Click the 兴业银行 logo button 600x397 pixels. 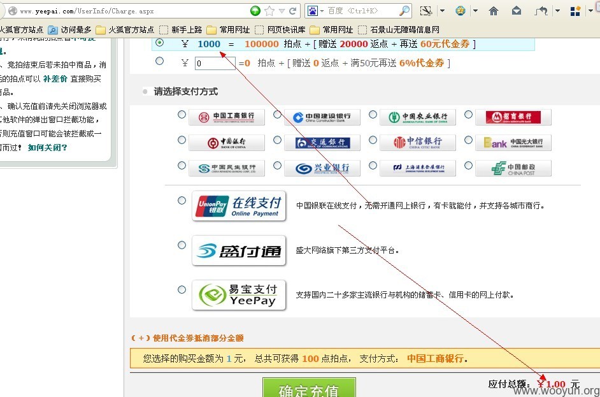(x=322, y=168)
